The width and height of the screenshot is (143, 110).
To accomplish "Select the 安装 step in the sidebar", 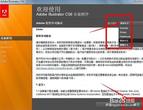I will pos(3,56).
